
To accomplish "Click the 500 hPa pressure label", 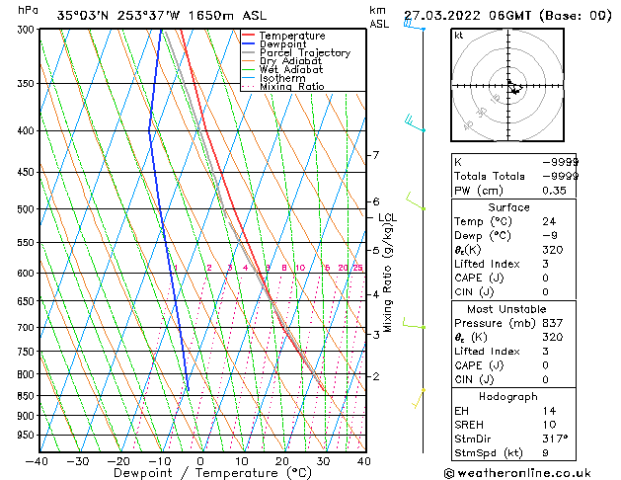I will point(28,208).
